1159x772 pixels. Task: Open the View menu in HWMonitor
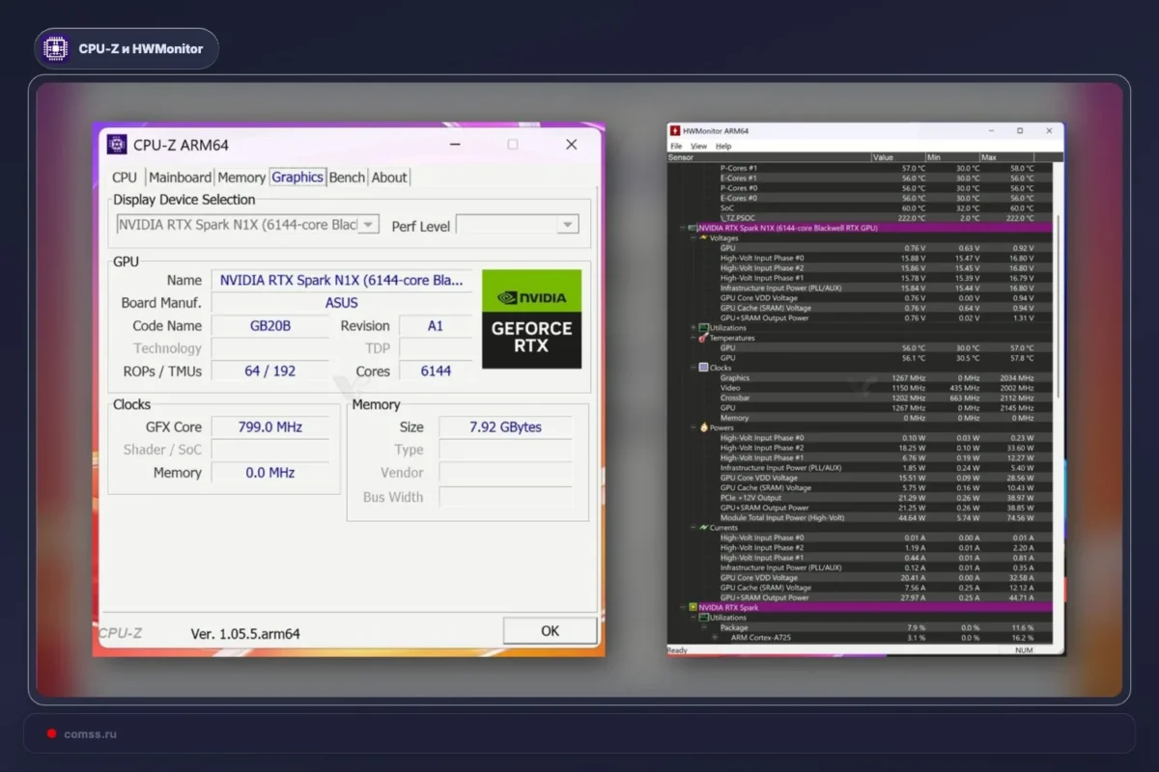click(x=698, y=147)
